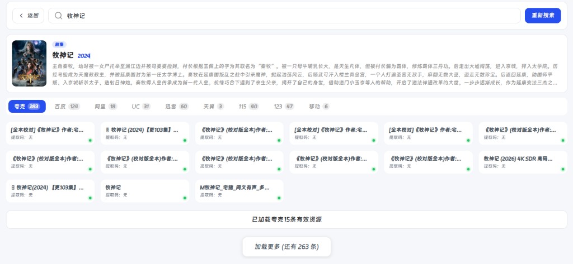Click the 剧集 category badge
This screenshot has height=264, width=573.
pos(59,45)
